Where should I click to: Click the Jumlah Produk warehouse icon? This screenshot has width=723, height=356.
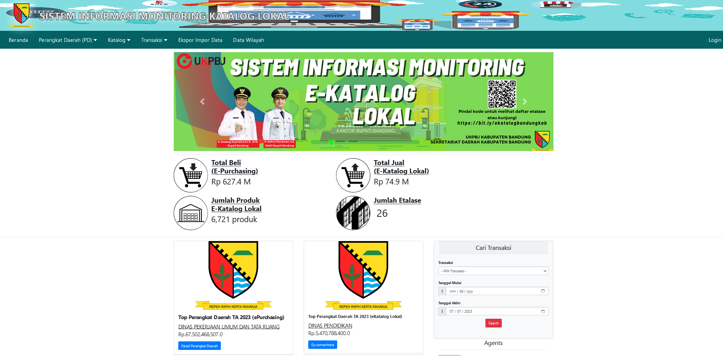click(190, 213)
